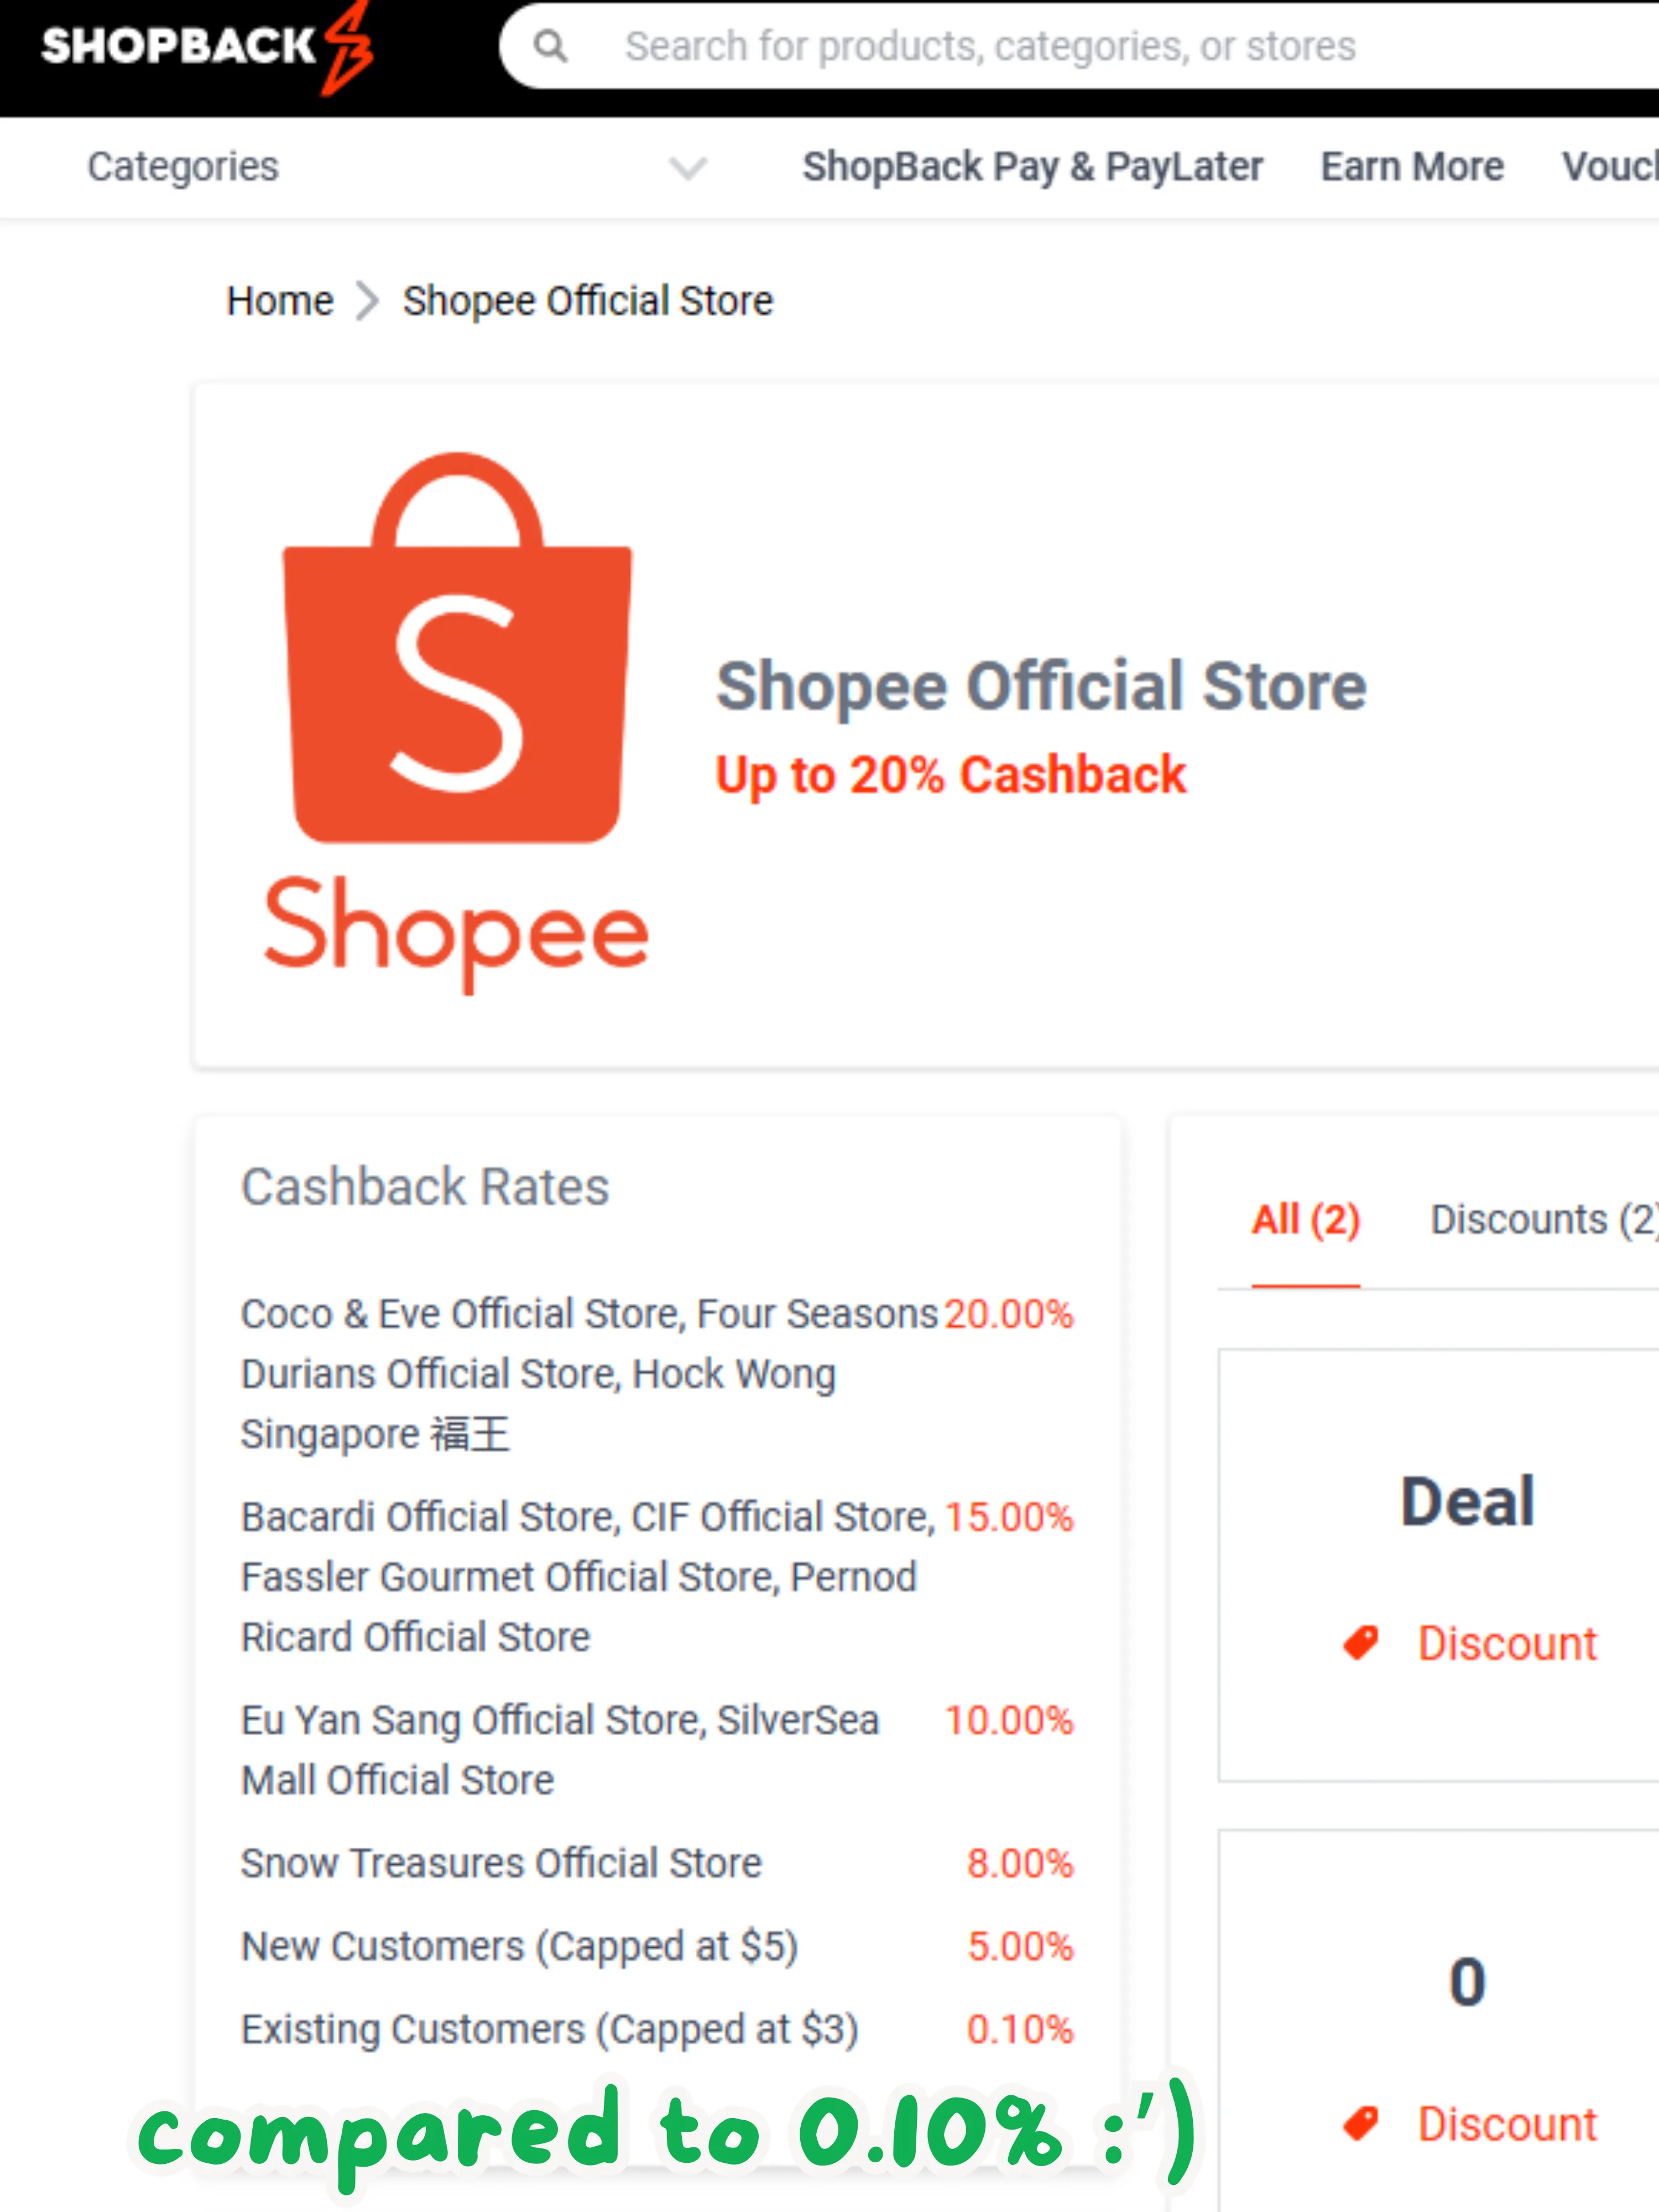1659x2212 pixels.
Task: Click the search magnifier icon
Action: [550, 46]
